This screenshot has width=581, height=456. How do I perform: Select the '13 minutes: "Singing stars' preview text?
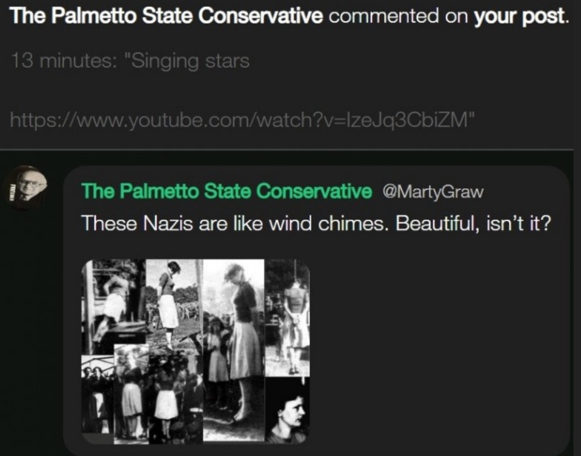pyautogui.click(x=130, y=61)
